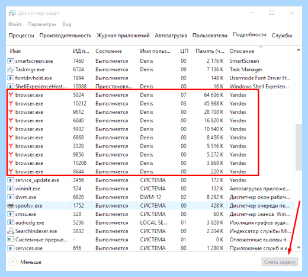Click the Снять задачу button
The height and width of the screenshot is (277, 308).
tap(280, 262)
